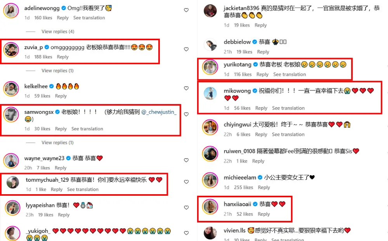Image resolution: width=388 pixels, height=241 pixels.
Task: Like adelinewongg's comment with heart icon
Action: 186,10
